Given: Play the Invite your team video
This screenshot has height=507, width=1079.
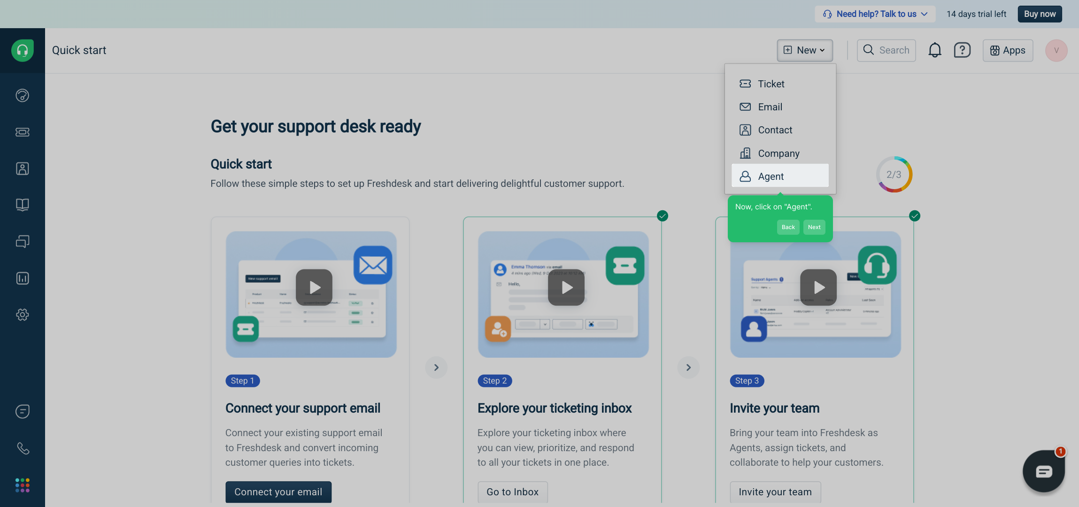Looking at the screenshot, I should pos(818,287).
